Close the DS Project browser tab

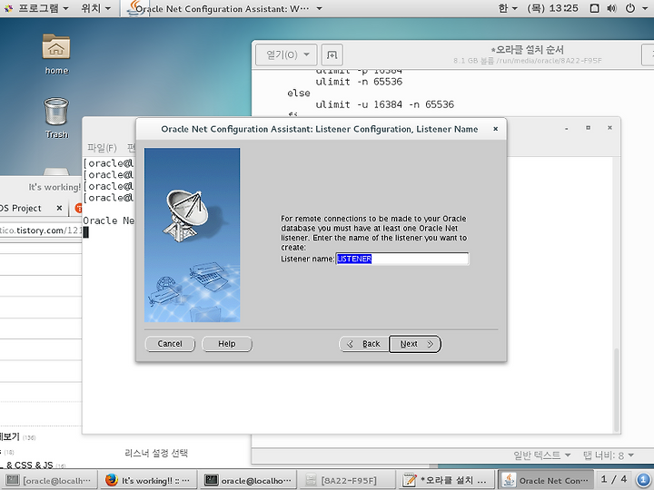(x=59, y=208)
